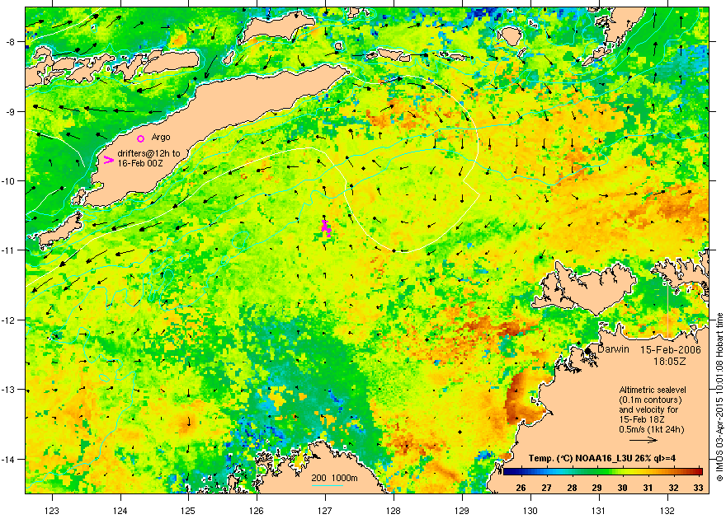Click the 0.5m/s velocity scale arrow
726x519 pixels.
[643, 440]
